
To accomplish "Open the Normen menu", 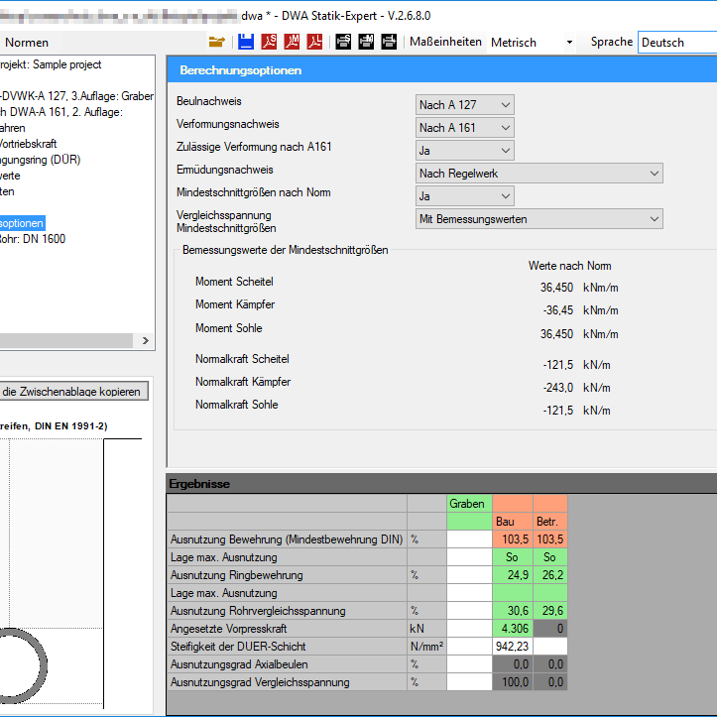I will [x=27, y=43].
